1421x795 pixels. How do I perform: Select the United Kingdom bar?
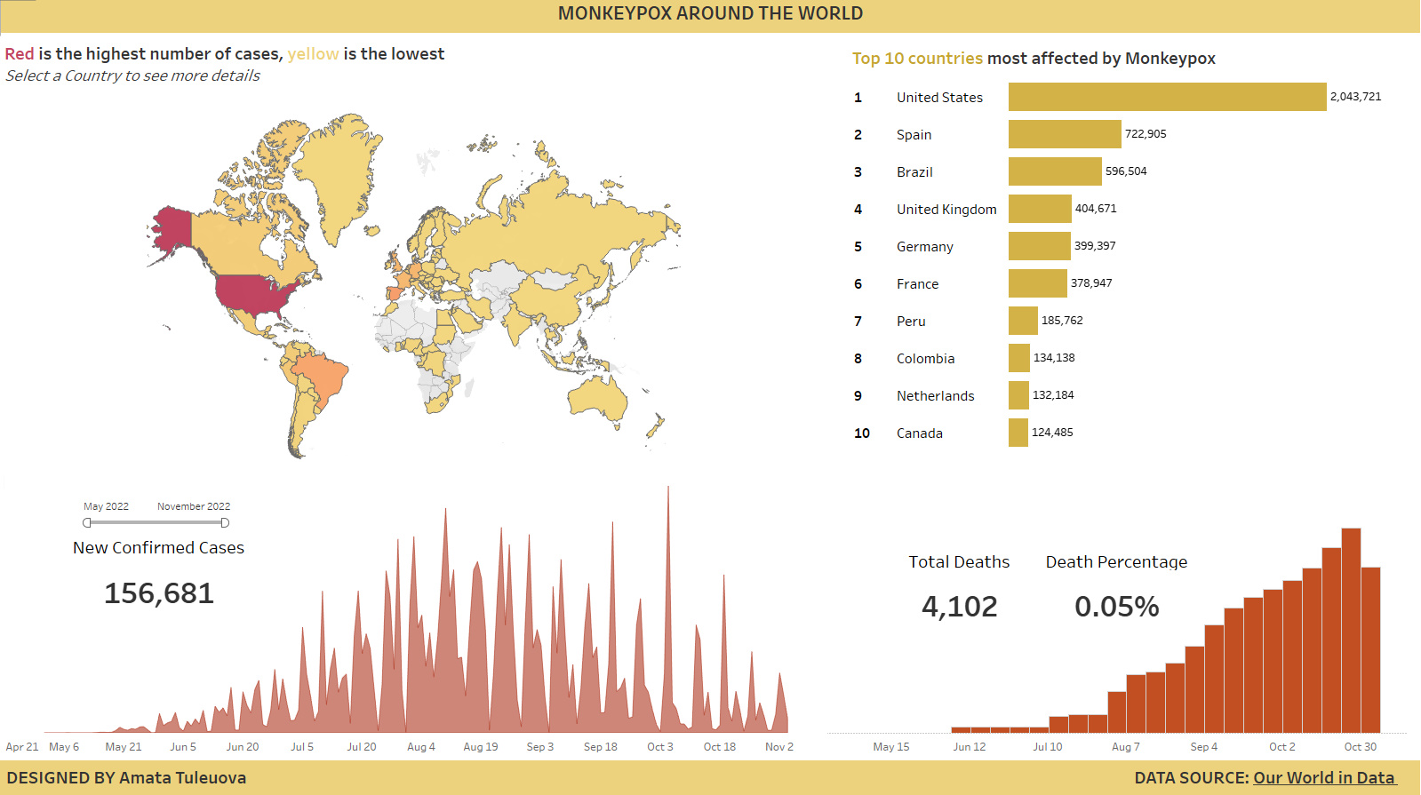[x=1039, y=209]
